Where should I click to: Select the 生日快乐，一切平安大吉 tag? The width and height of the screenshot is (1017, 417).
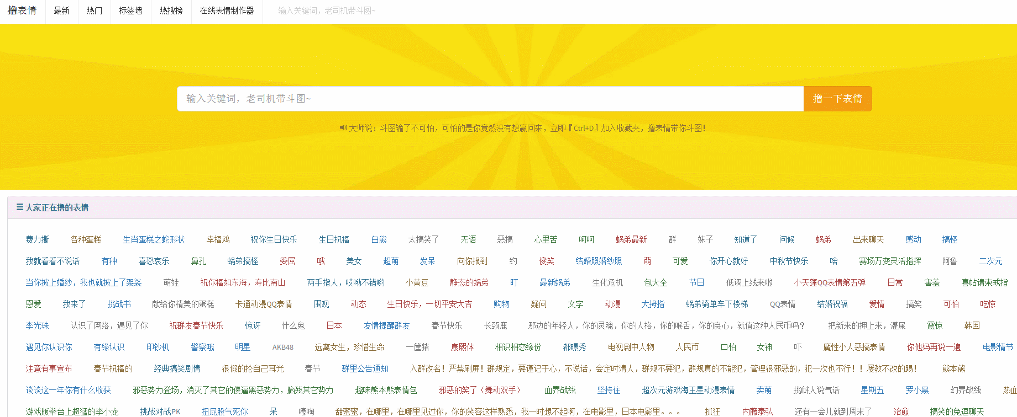[429, 304]
